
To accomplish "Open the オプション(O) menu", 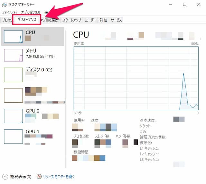I will (x=31, y=12).
